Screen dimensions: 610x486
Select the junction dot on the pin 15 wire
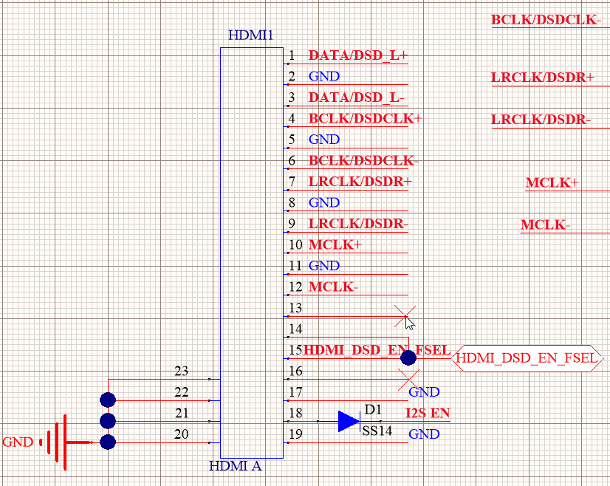(408, 357)
